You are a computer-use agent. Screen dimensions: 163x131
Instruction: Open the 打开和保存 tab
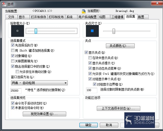(x=39, y=17)
